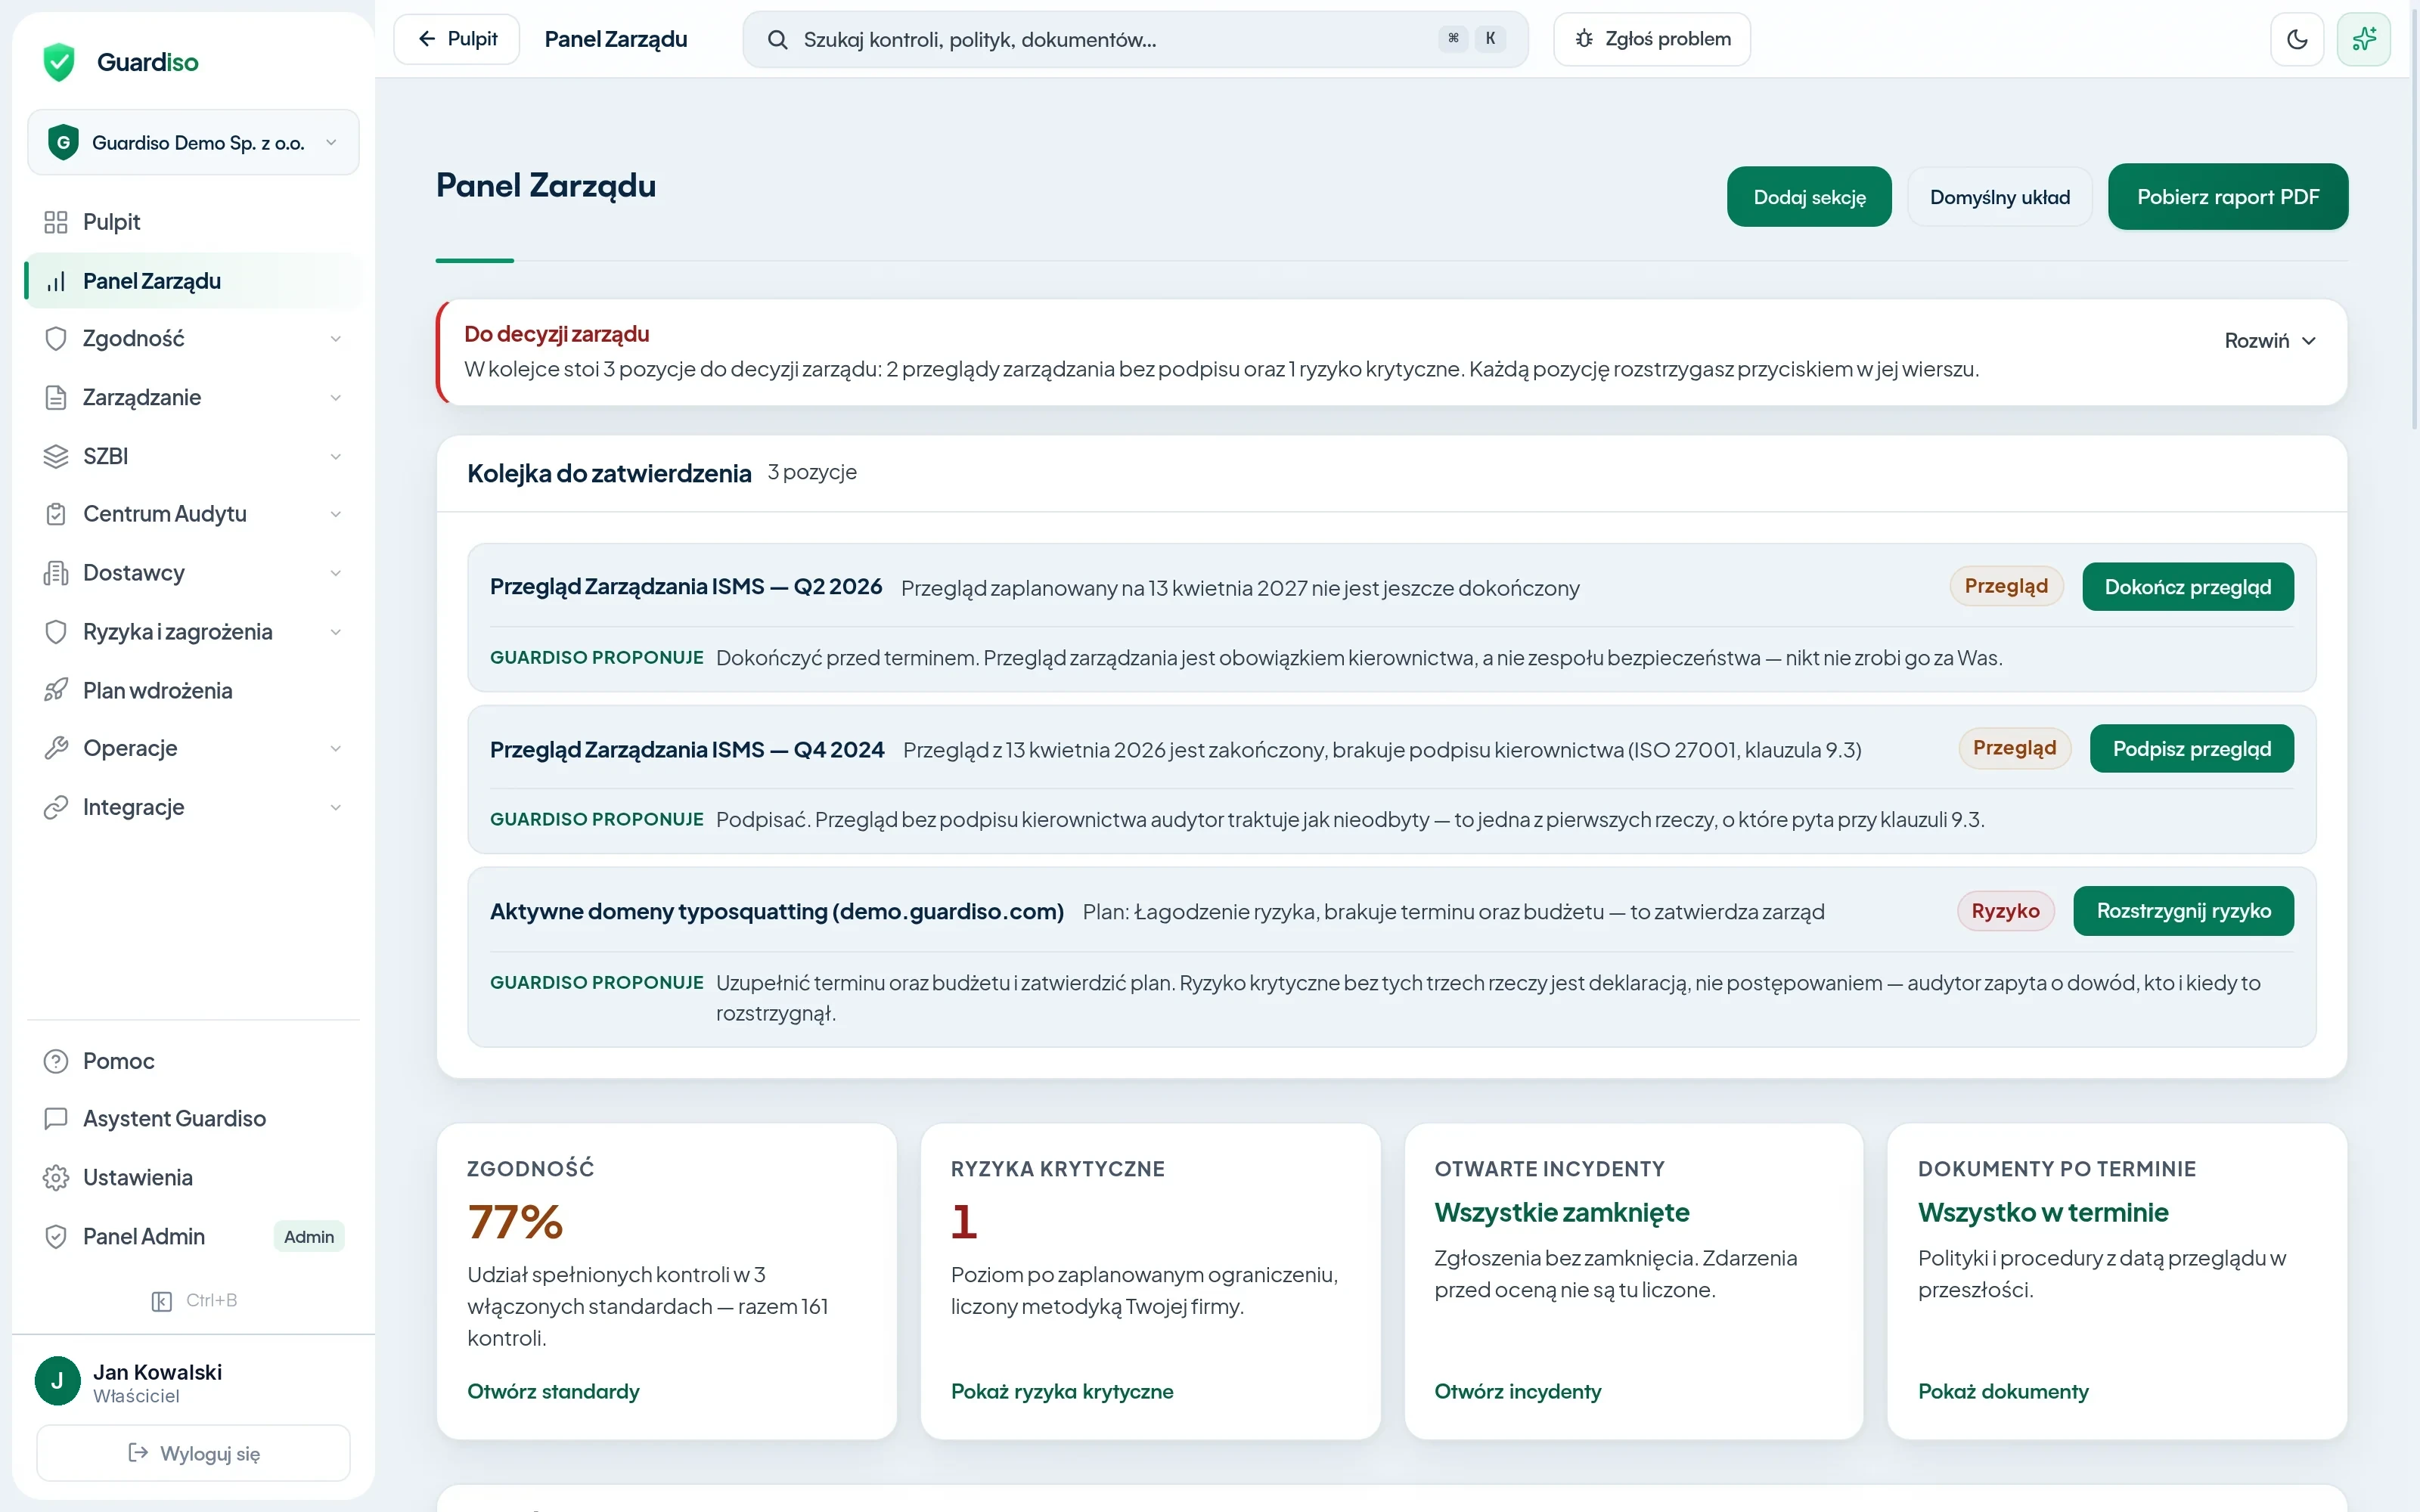Expand the Zgodność submenu chevron
This screenshot has width=2420, height=1512.
tap(336, 339)
